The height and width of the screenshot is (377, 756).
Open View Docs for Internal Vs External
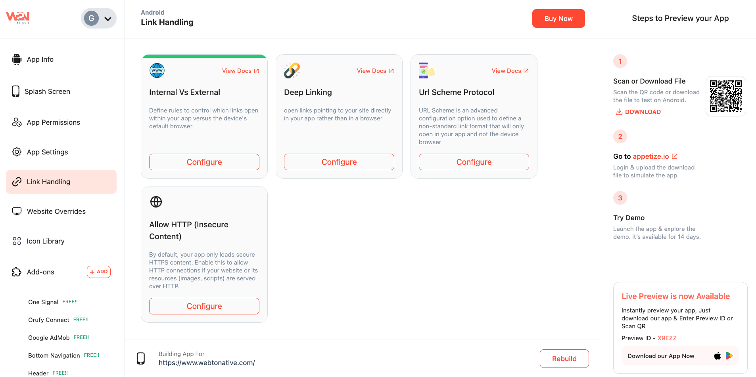click(x=240, y=71)
